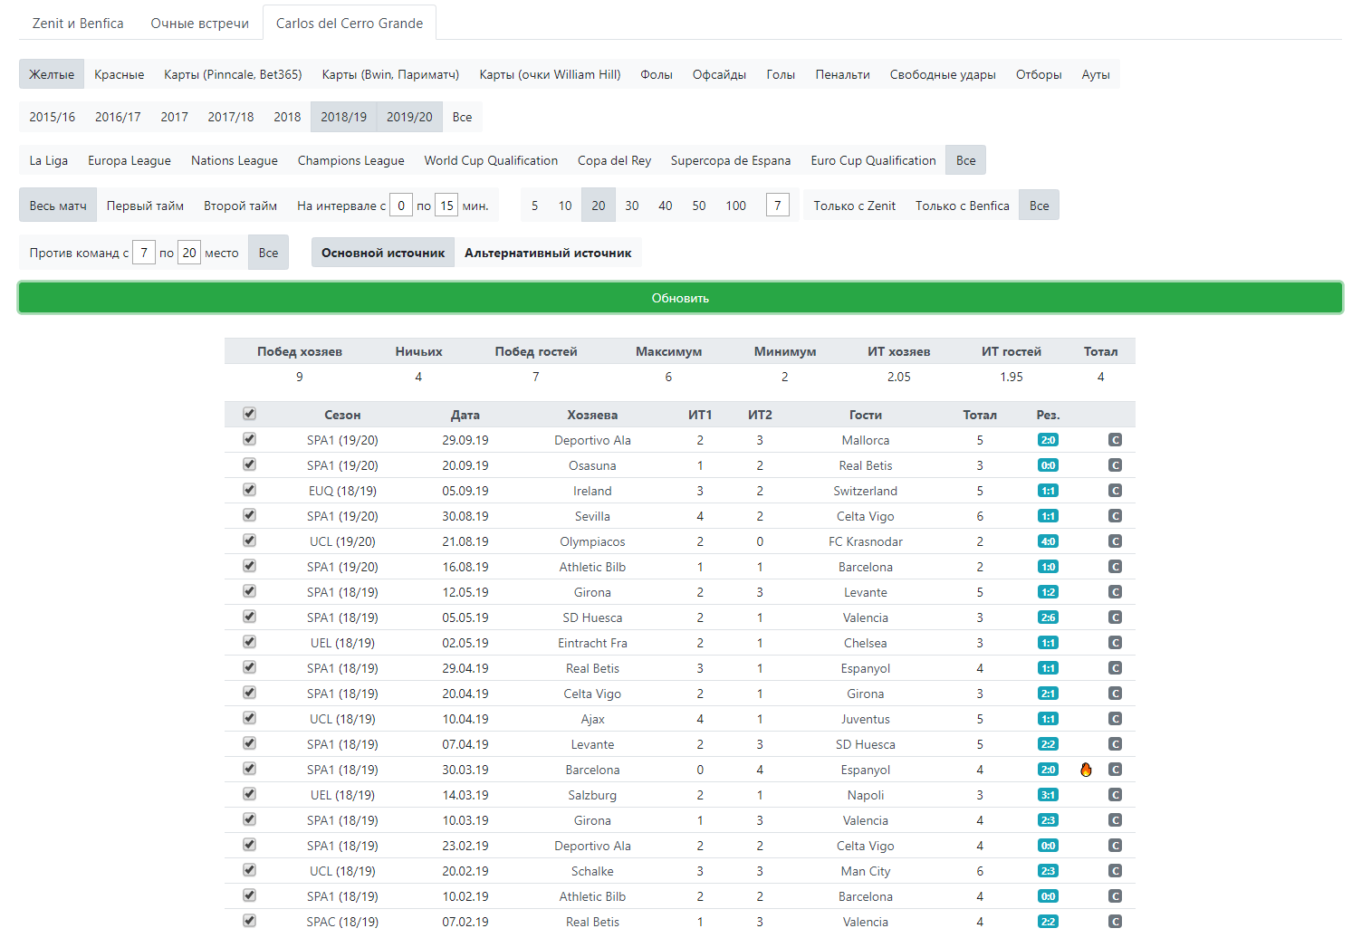Select the Офсайды statistic filter
The width and height of the screenshot is (1352, 938).
point(719,74)
